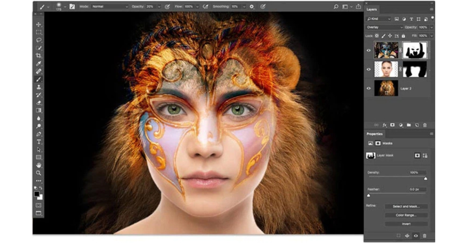Image resolution: width=467 pixels, height=243 pixels.
Task: Open the layer Fill dropdown arrow
Action: point(432,35)
